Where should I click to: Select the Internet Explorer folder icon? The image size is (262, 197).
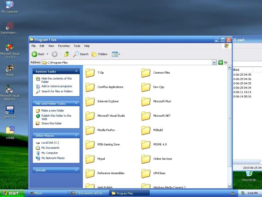[90, 102]
